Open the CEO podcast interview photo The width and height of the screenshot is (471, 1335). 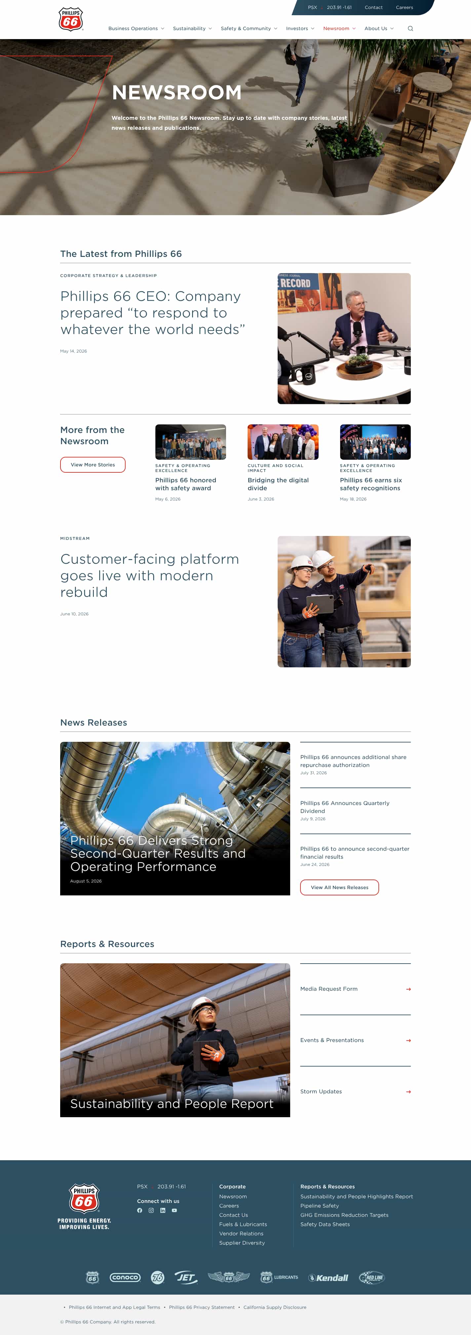tap(344, 338)
